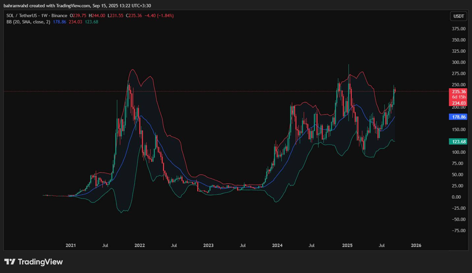Click the blue 178.86 value in BB legend
Image resolution: width=472 pixels, height=273 pixels.
tap(59, 22)
